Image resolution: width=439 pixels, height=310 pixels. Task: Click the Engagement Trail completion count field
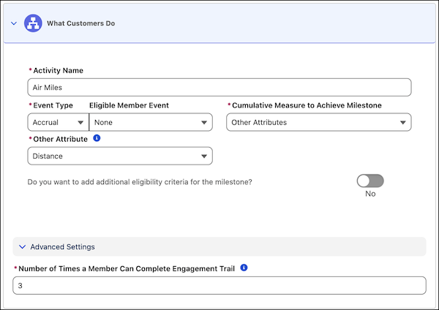(x=219, y=285)
